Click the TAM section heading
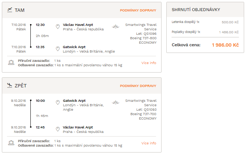Image resolution: width=246 pixels, height=154 pixels. (20, 10)
